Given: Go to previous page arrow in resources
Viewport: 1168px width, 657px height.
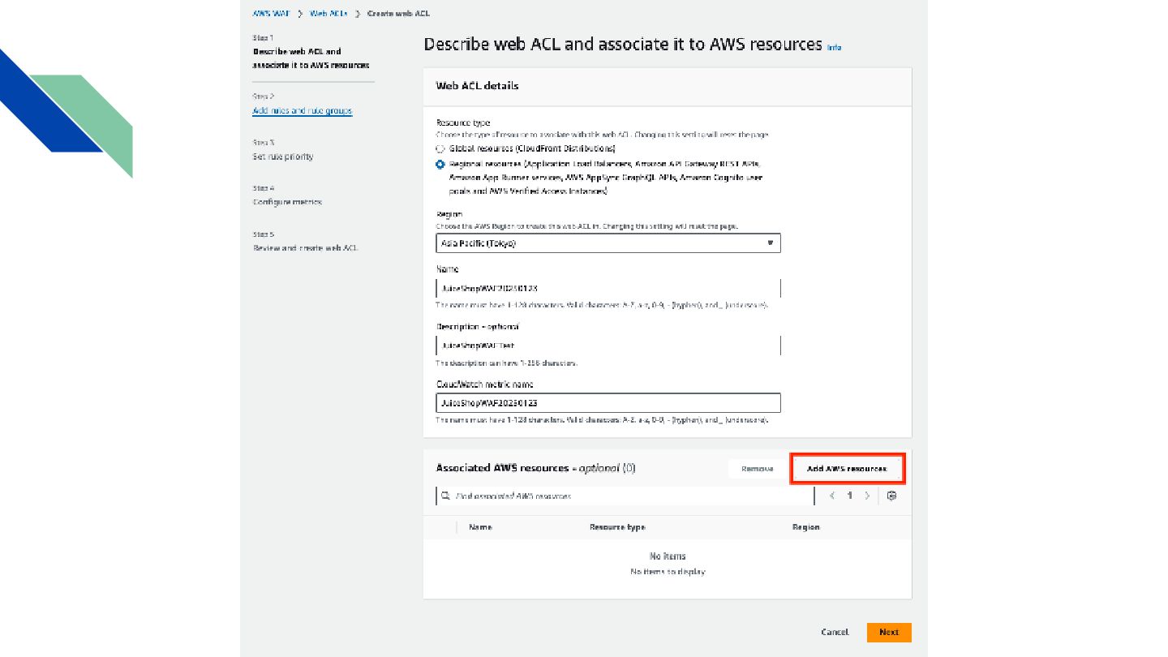Looking at the screenshot, I should point(832,496).
